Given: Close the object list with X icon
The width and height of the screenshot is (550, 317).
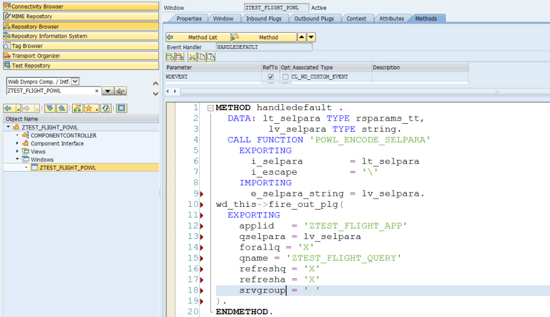Looking at the screenshot, I should tap(121, 108).
